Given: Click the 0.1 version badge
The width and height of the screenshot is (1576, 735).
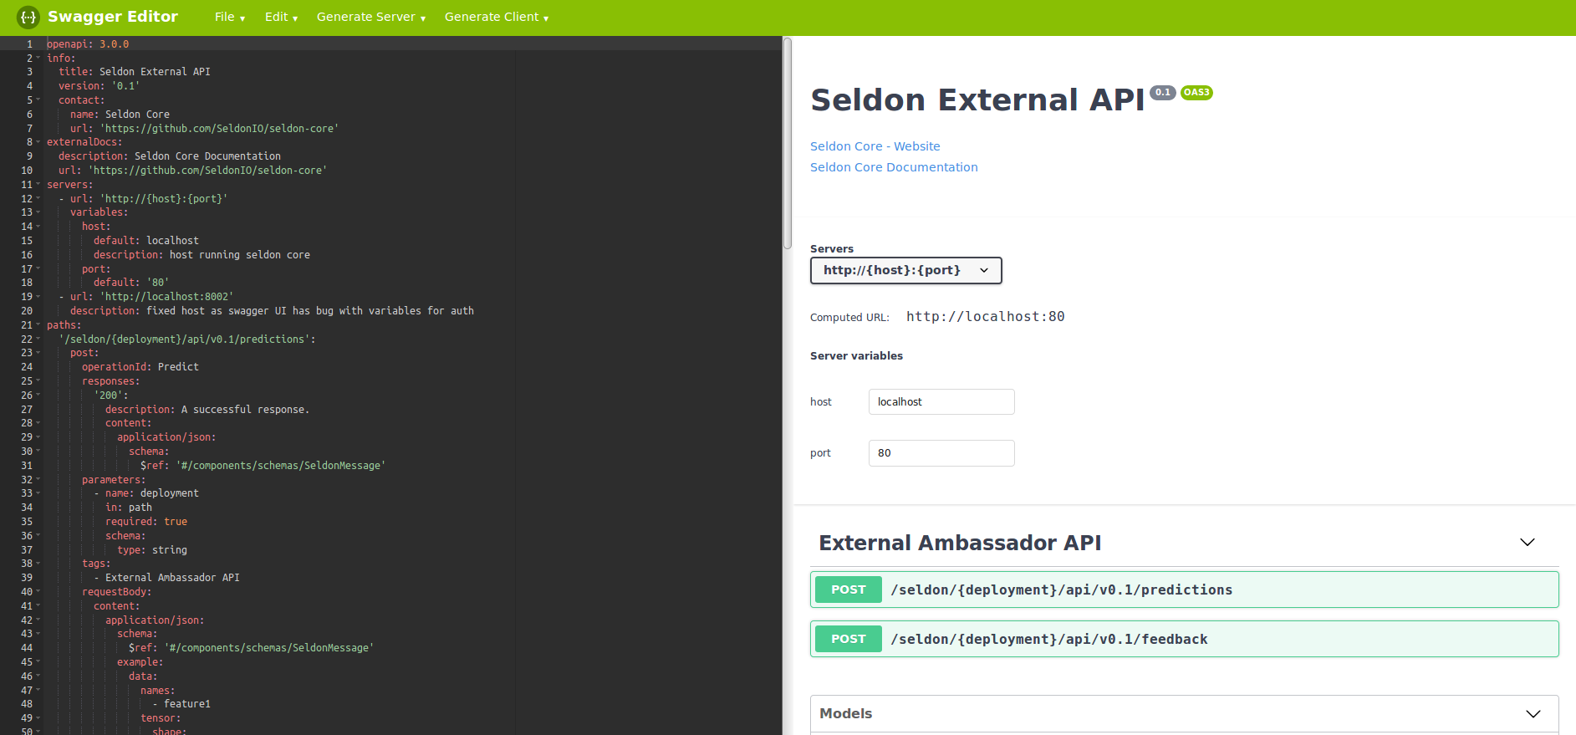Looking at the screenshot, I should point(1162,93).
